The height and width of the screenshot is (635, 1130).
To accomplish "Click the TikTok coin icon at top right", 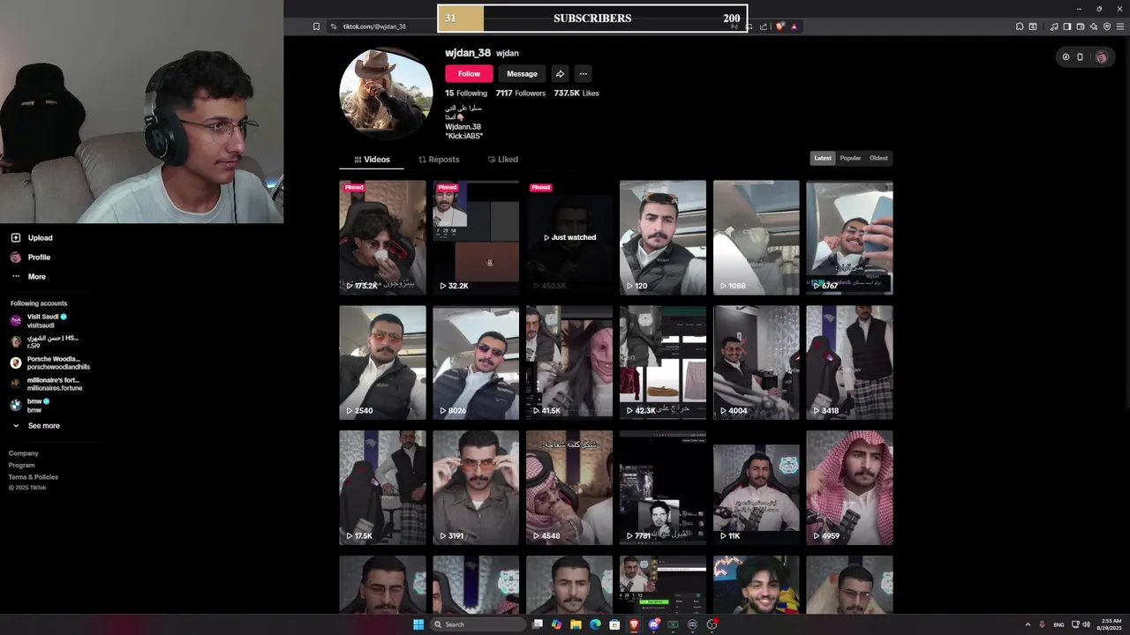I will coord(1066,57).
